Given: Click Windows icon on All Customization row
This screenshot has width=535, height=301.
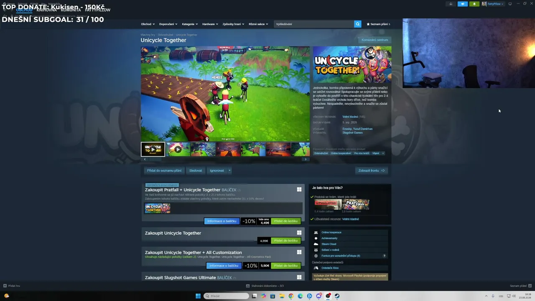Looking at the screenshot, I should [299, 252].
